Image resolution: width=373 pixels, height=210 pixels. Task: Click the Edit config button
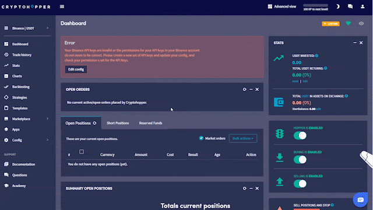tap(76, 69)
